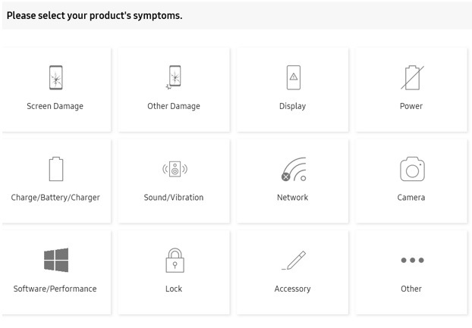
Task: Select the crossed-out battery Power icon
Action: point(412,77)
